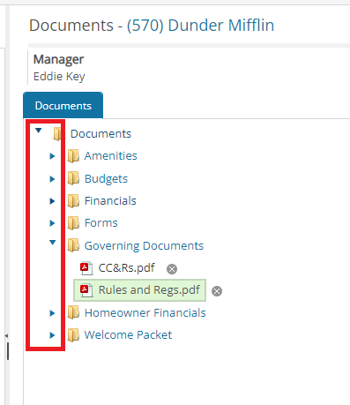Select the Budgets folder label
The width and height of the screenshot is (350, 405).
click(106, 179)
